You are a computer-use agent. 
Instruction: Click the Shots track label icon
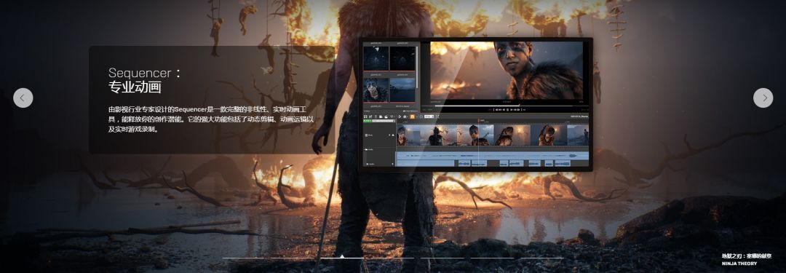[x=366, y=135]
